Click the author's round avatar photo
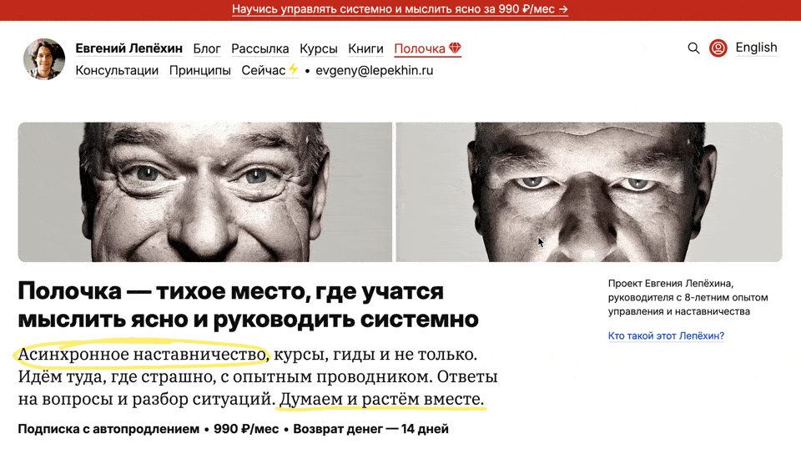This screenshot has width=801, height=459. coord(44,59)
